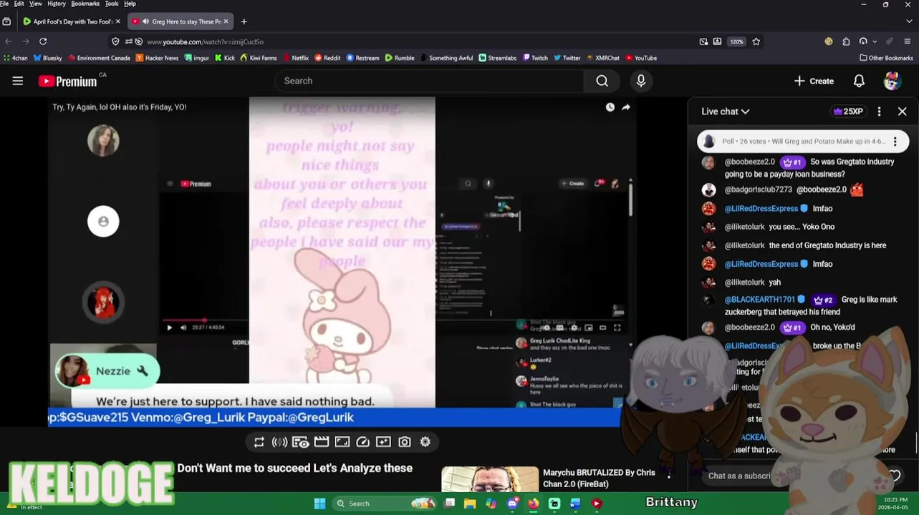Open YouTube notifications bell
The height and width of the screenshot is (515, 919).
tap(859, 81)
